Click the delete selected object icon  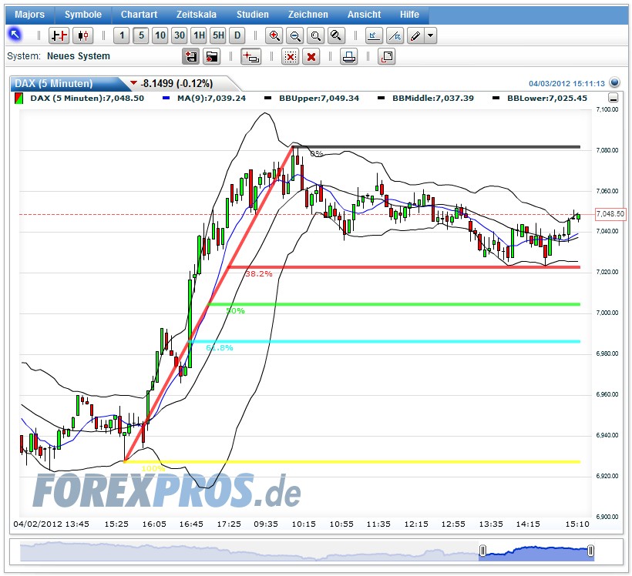click(x=291, y=56)
